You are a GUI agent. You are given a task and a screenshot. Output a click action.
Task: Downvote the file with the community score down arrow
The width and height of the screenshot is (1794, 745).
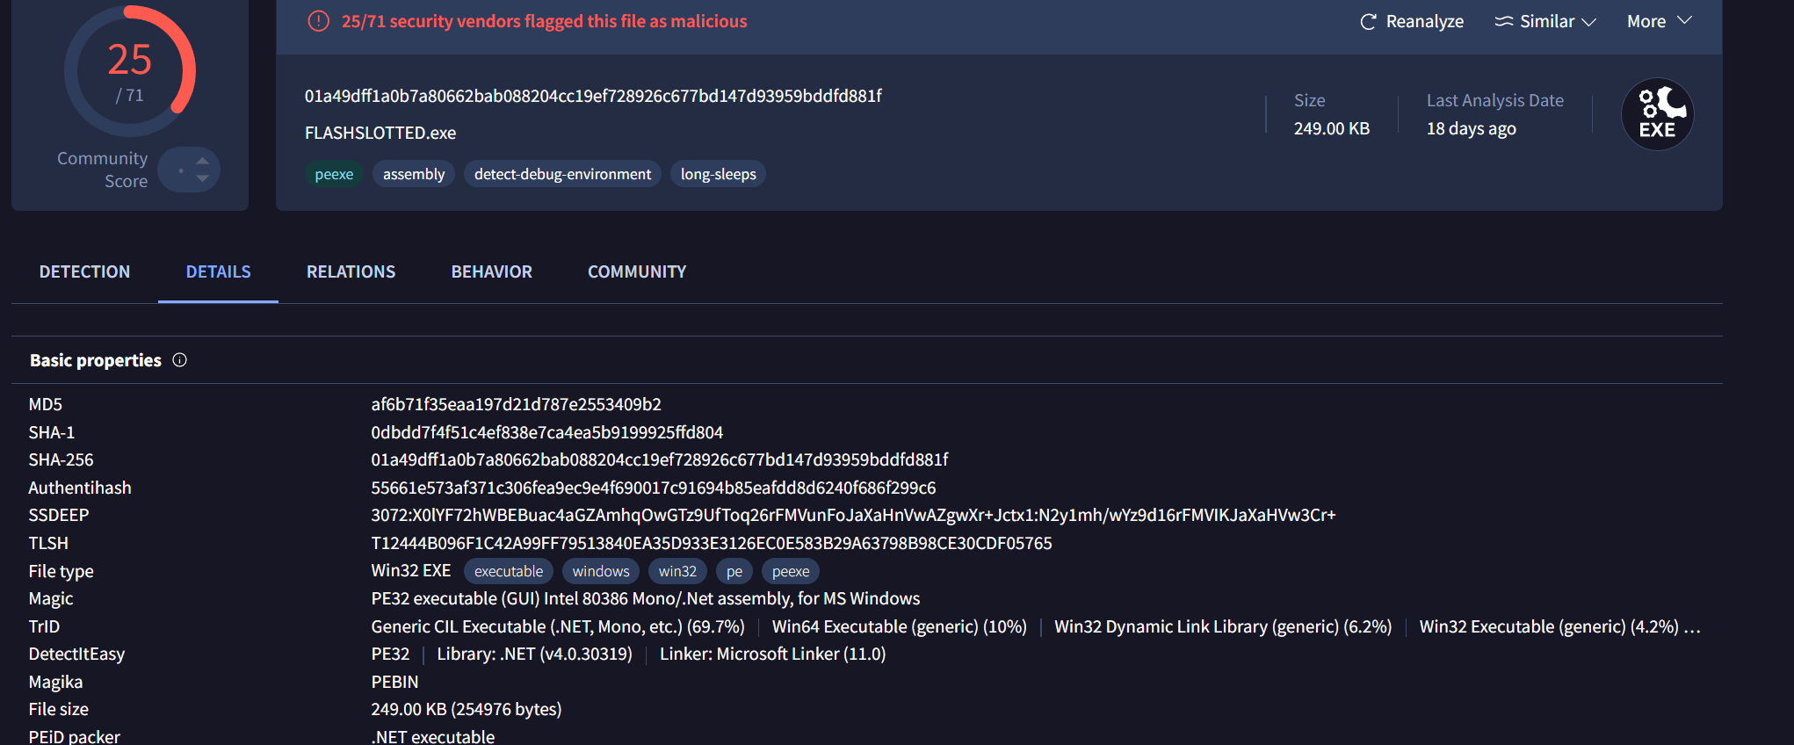tap(203, 178)
